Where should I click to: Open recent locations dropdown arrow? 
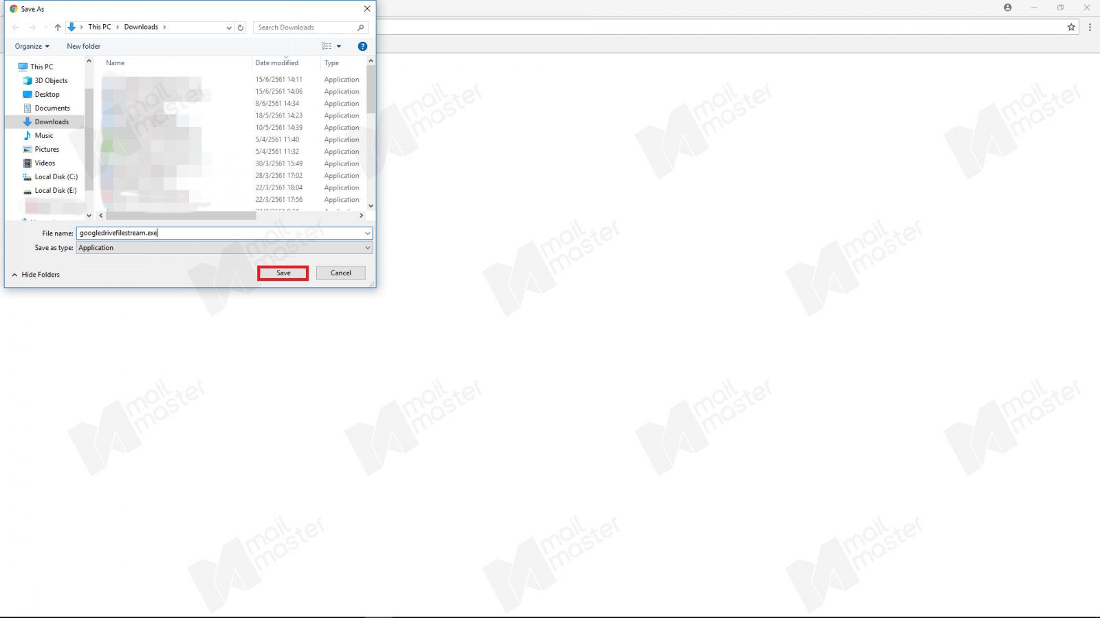coord(45,27)
